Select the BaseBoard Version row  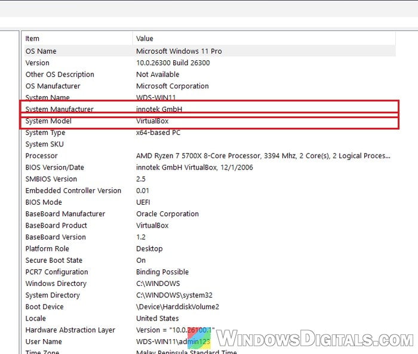tap(56, 237)
